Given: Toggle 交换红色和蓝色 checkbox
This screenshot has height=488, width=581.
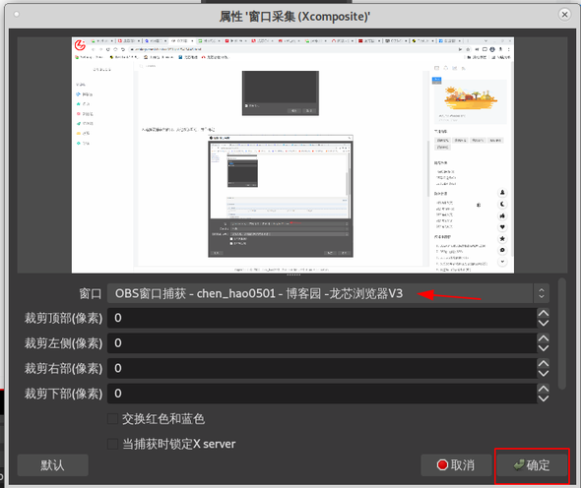Looking at the screenshot, I should (112, 419).
